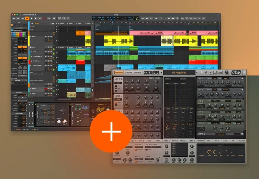Click the scissors cut icon in Bitwig toolbar
This screenshot has height=179, width=259.
(169, 18)
